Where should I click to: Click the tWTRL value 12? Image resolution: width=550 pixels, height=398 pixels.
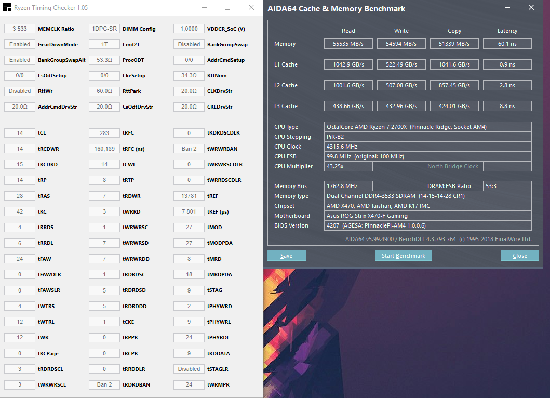pos(20,322)
